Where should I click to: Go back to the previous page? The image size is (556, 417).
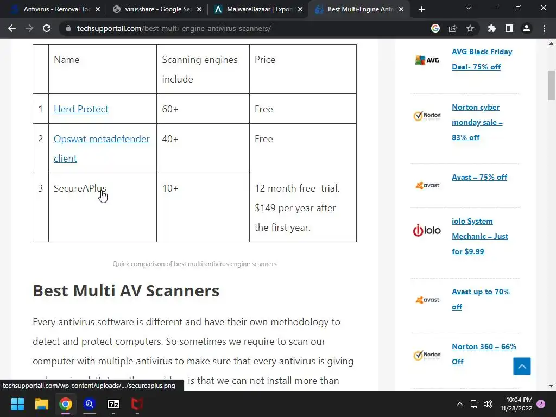point(12,28)
